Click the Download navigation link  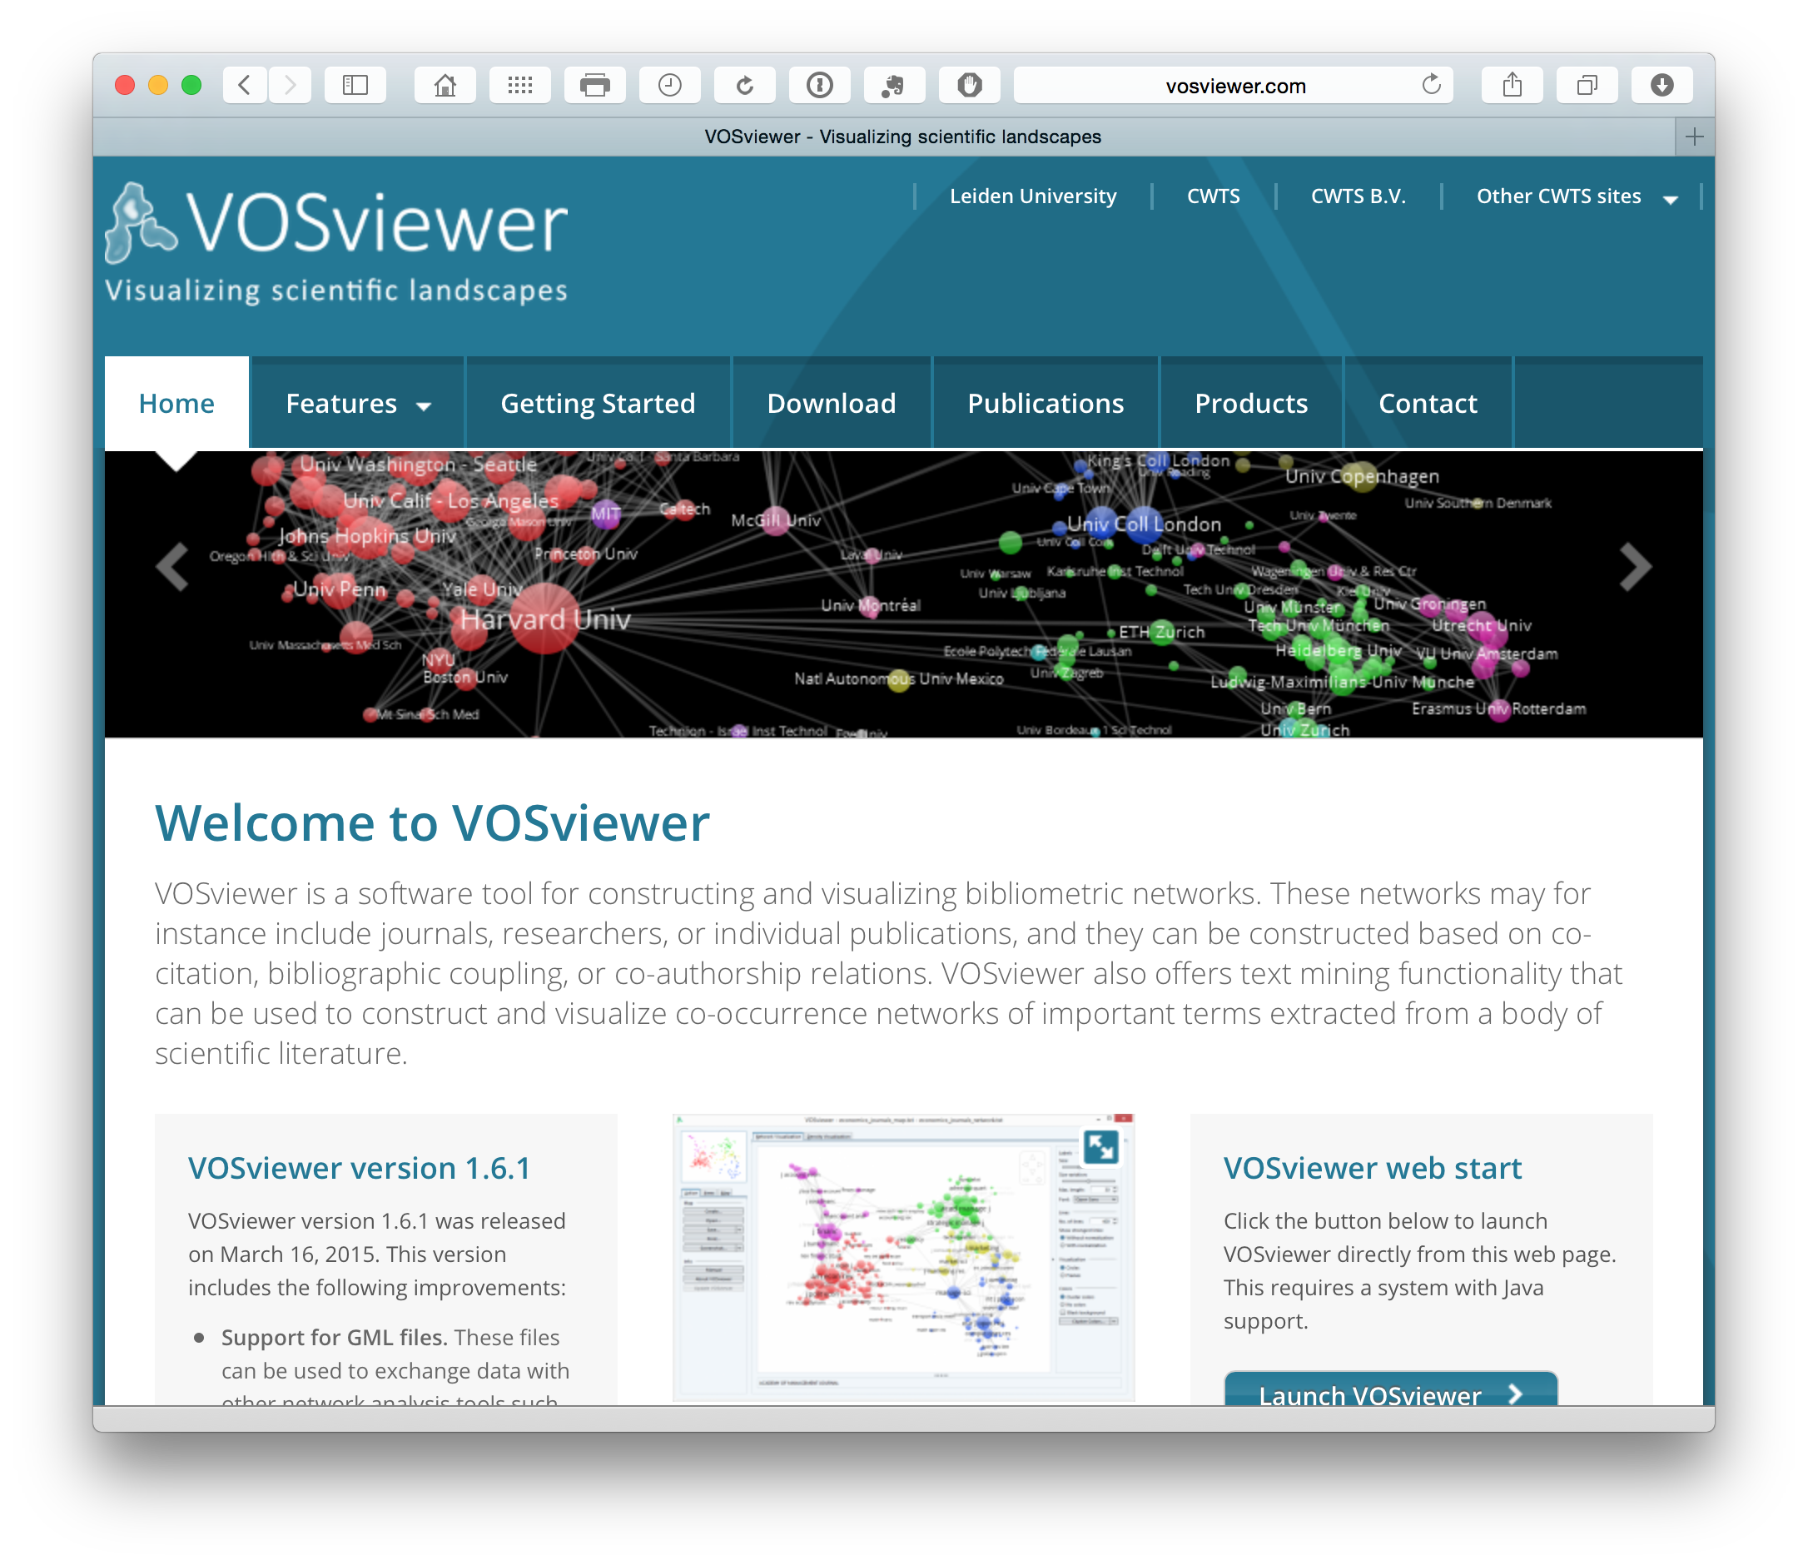[832, 403]
